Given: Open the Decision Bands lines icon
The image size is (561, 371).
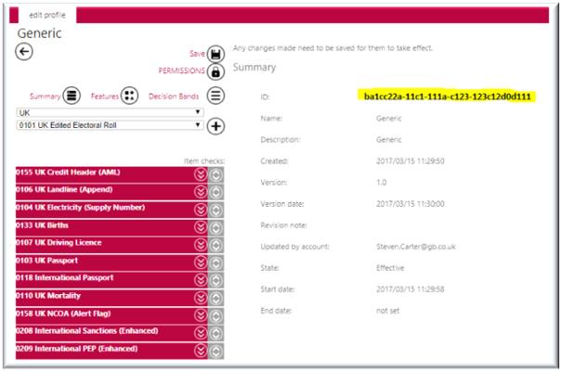Looking at the screenshot, I should (x=215, y=96).
